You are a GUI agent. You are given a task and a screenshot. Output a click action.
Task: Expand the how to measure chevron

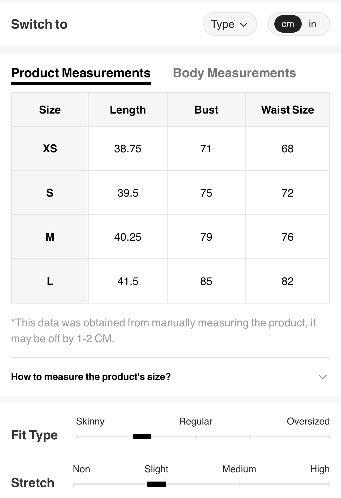point(323,377)
